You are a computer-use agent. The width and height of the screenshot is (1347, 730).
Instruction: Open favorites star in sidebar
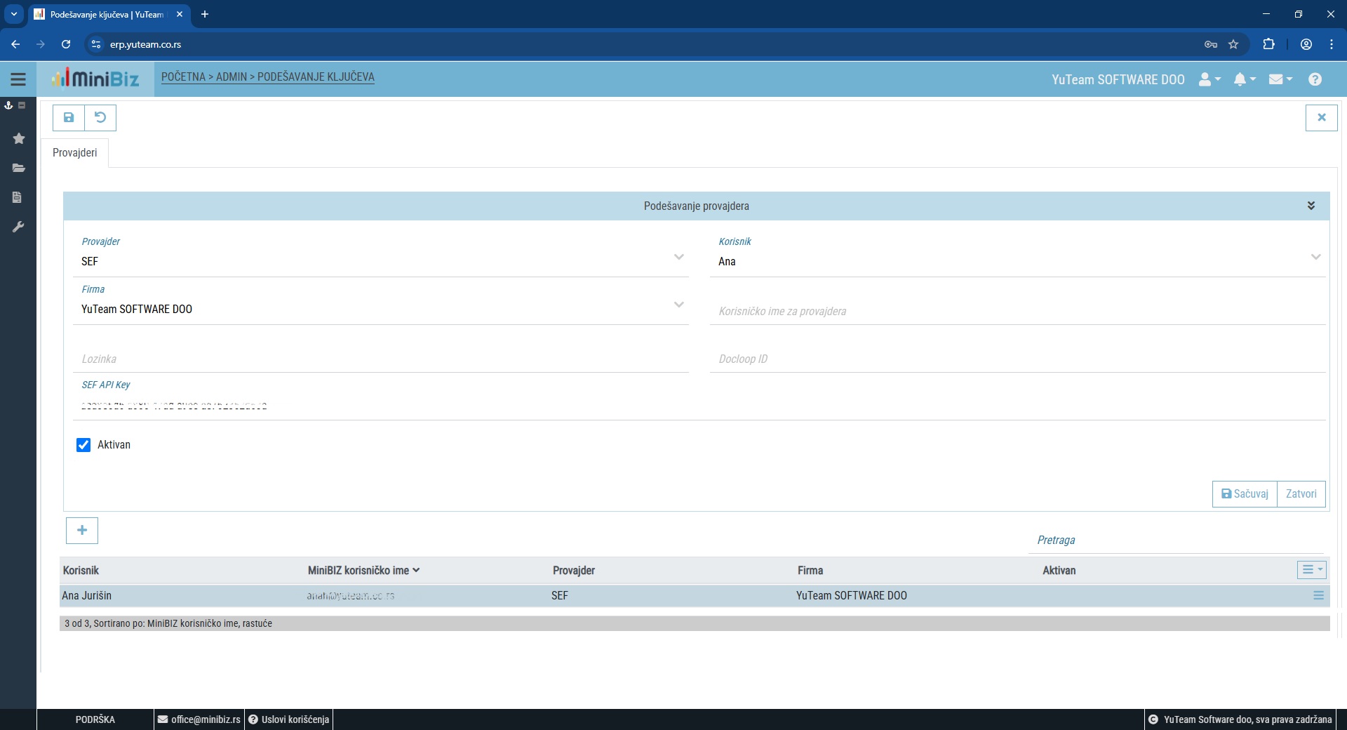(19, 138)
